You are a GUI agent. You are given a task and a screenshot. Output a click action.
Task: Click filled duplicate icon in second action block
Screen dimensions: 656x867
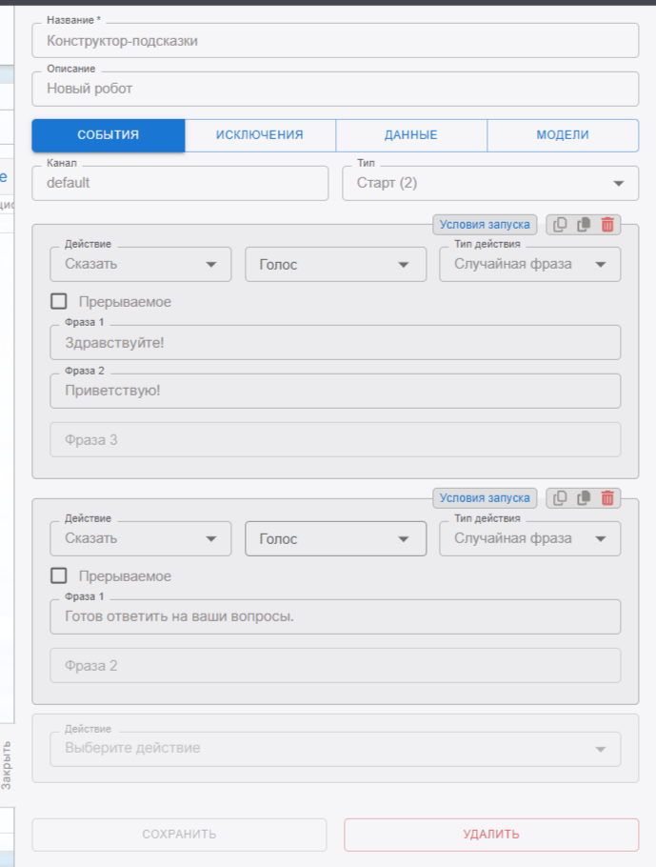click(x=584, y=497)
